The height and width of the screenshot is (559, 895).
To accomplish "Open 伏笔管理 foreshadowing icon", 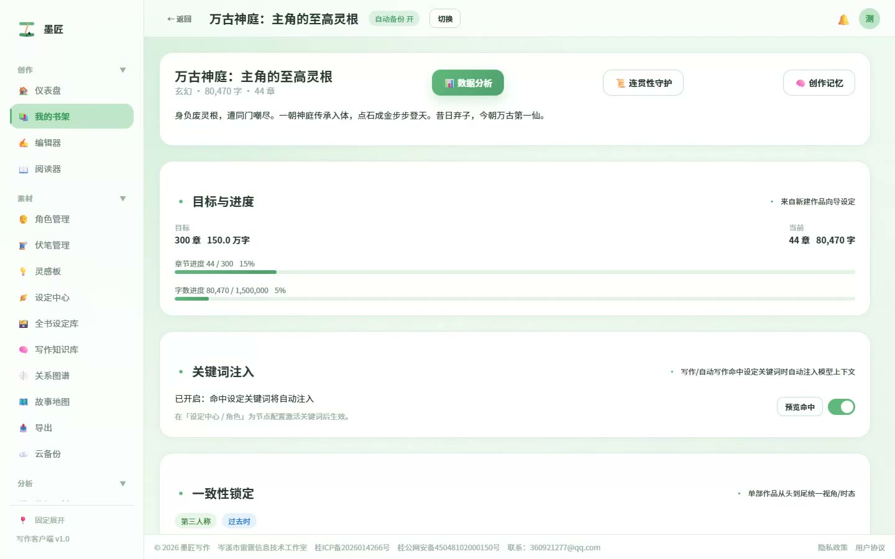I will point(23,245).
